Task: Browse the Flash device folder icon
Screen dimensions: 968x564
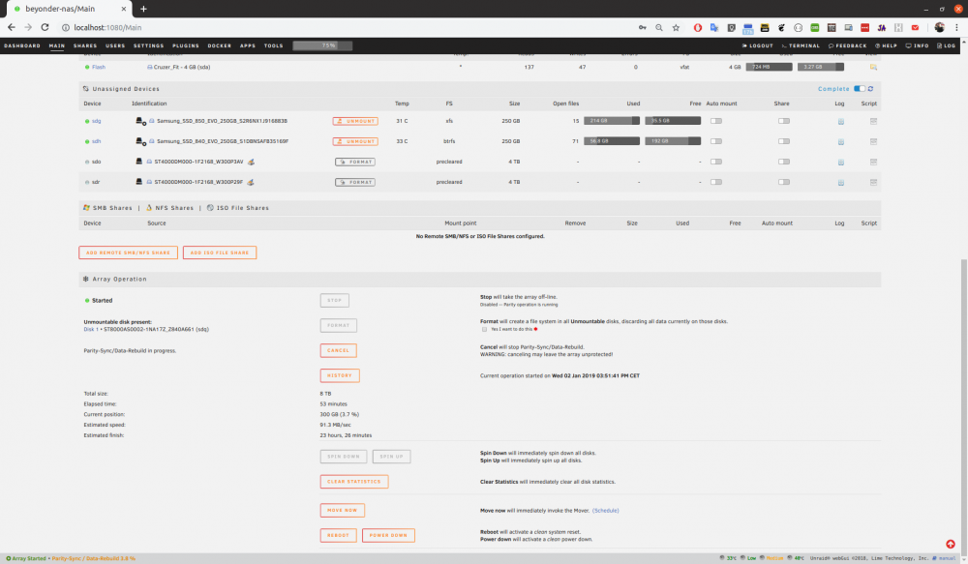Action: tap(873, 67)
